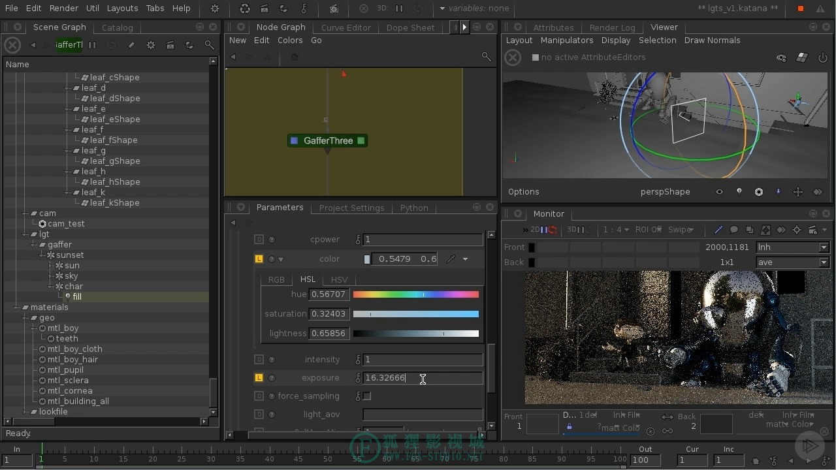Click the recycle flush caches icon in top toolbar
The width and height of the screenshot is (836, 470).
click(x=245, y=8)
